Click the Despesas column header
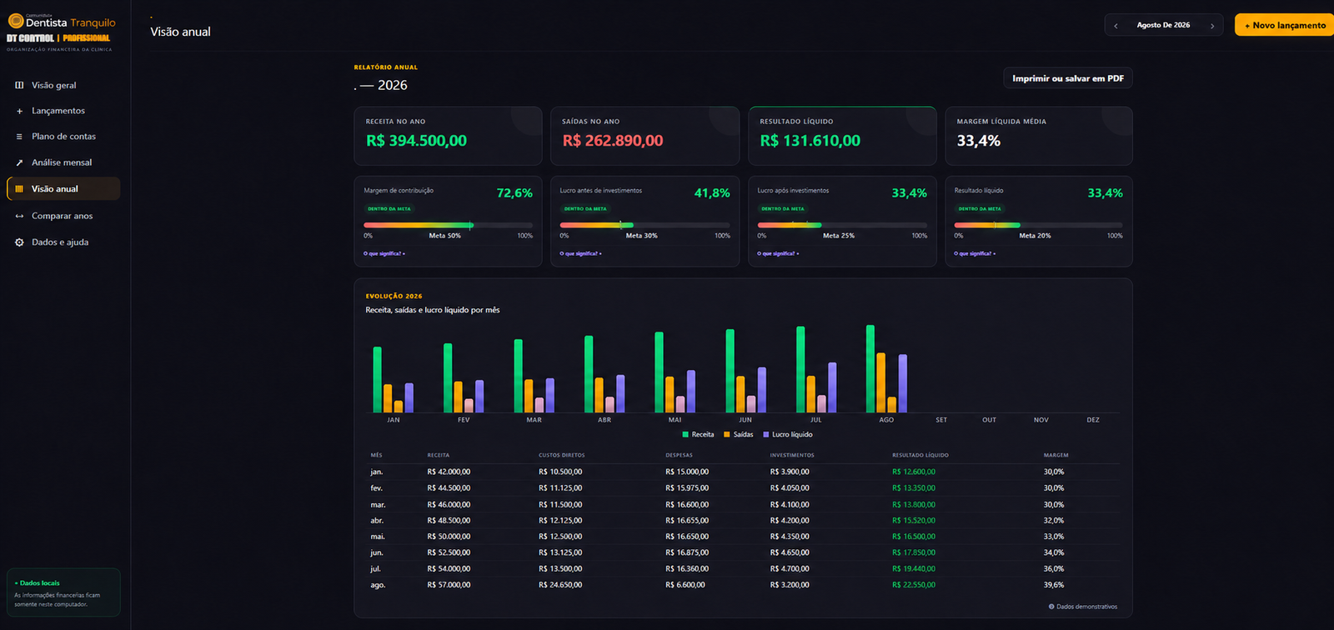This screenshot has height=630, width=1334. tap(679, 455)
